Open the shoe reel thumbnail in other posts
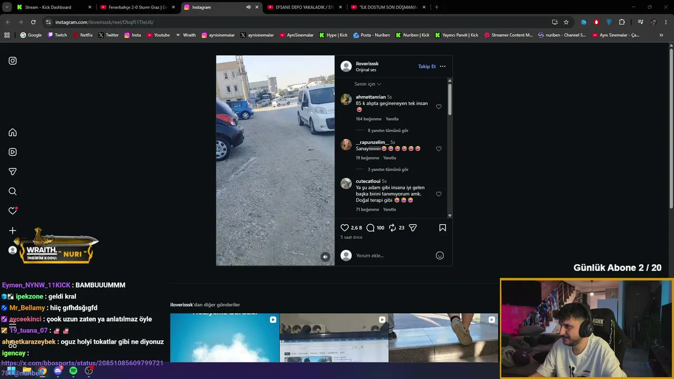This screenshot has width=674, height=379. (x=443, y=338)
